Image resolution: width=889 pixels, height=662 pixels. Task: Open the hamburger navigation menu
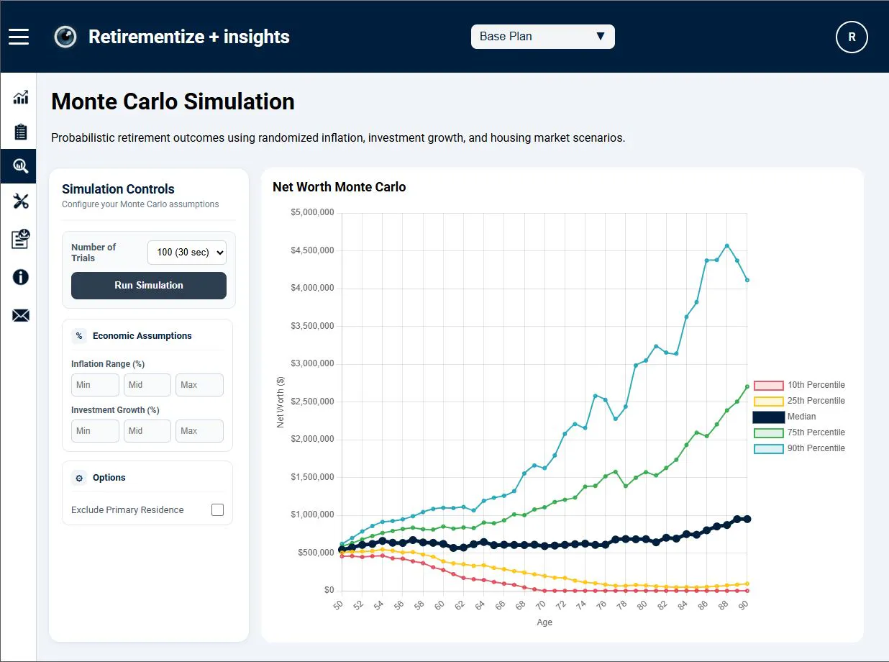point(19,37)
